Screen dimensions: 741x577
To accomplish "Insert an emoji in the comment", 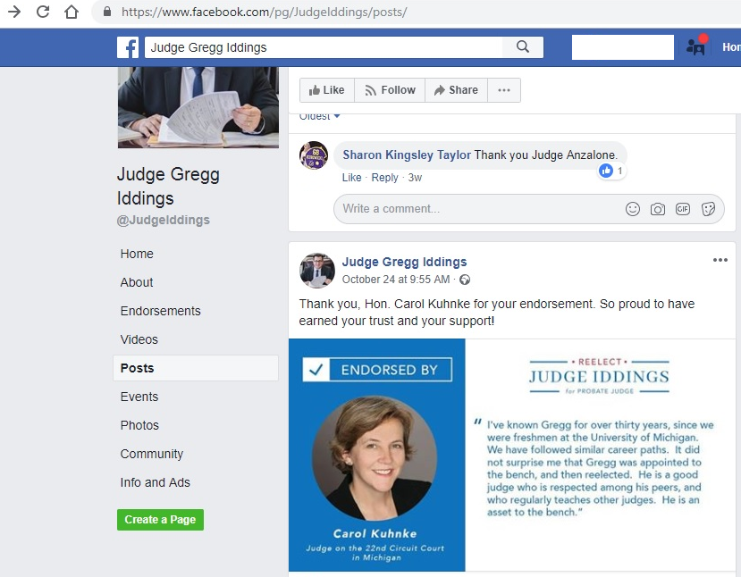I will point(632,209).
